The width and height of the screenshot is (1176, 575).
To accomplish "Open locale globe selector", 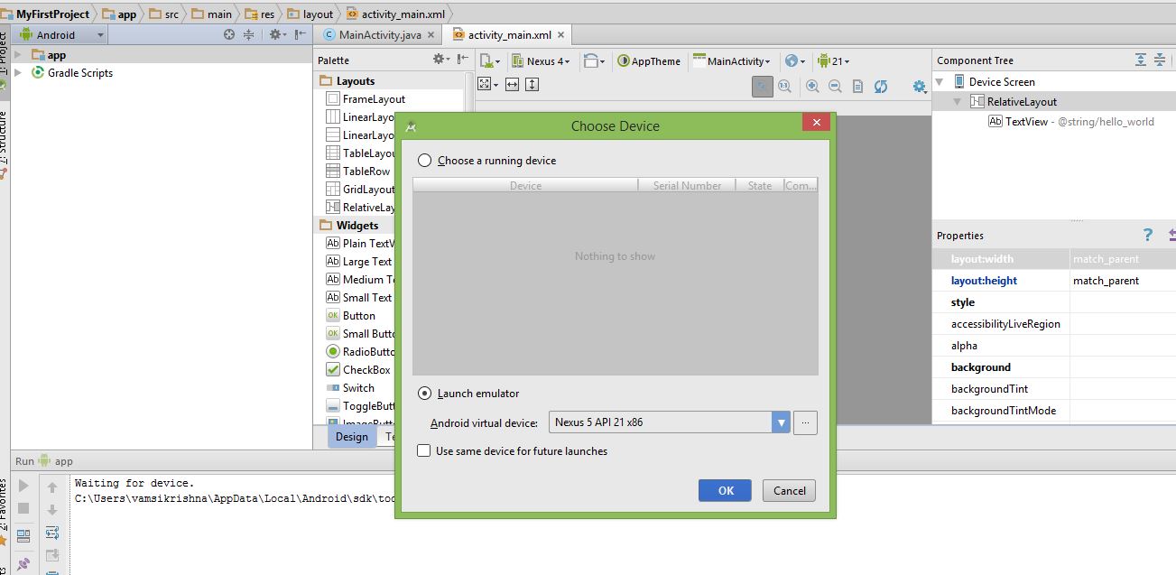I will tap(794, 60).
